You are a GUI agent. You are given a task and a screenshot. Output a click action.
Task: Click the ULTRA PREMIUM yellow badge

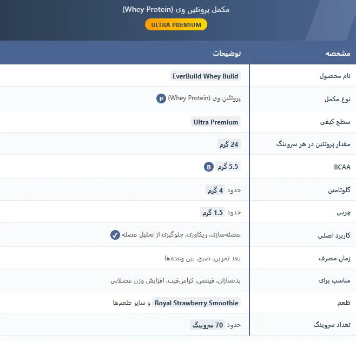point(176,24)
